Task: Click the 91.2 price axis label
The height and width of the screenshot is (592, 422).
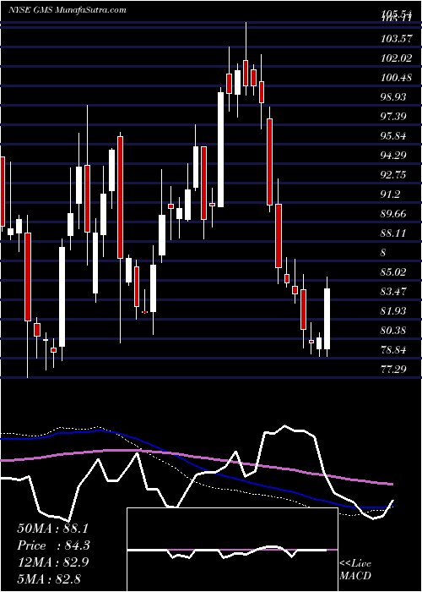Action: [391, 194]
